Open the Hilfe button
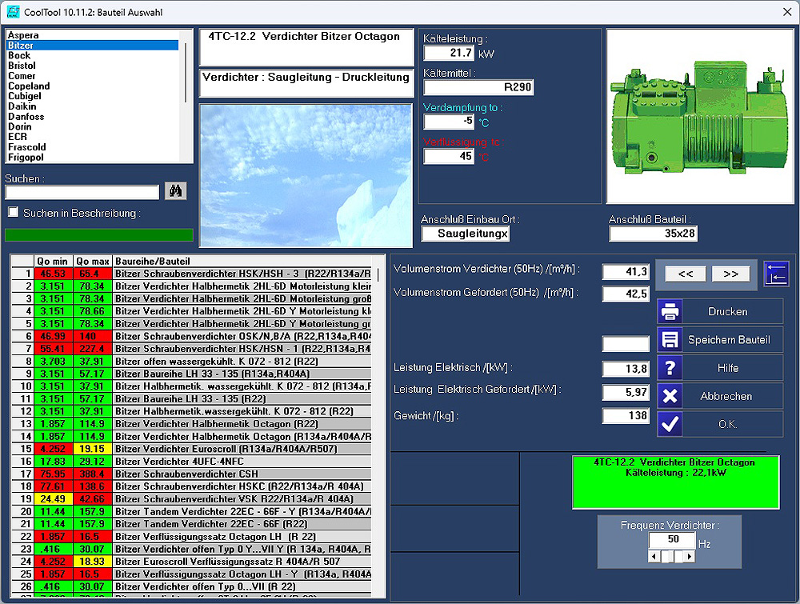This screenshot has height=604, width=800. (721, 368)
